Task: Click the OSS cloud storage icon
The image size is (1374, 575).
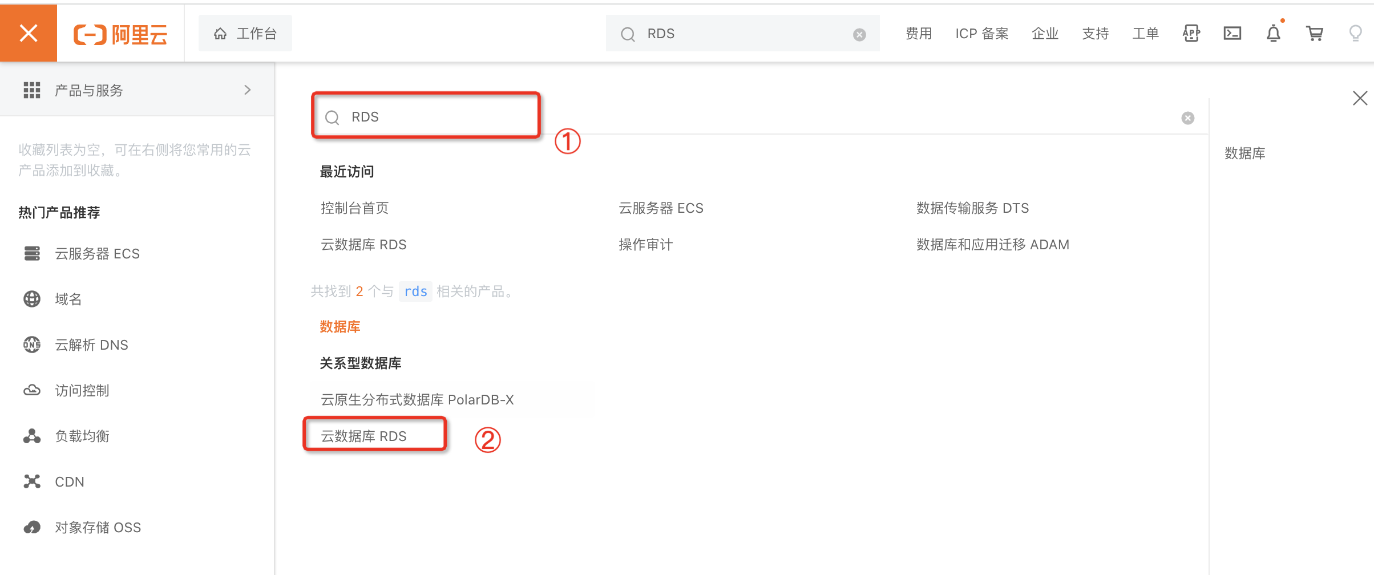Action: pos(32,527)
